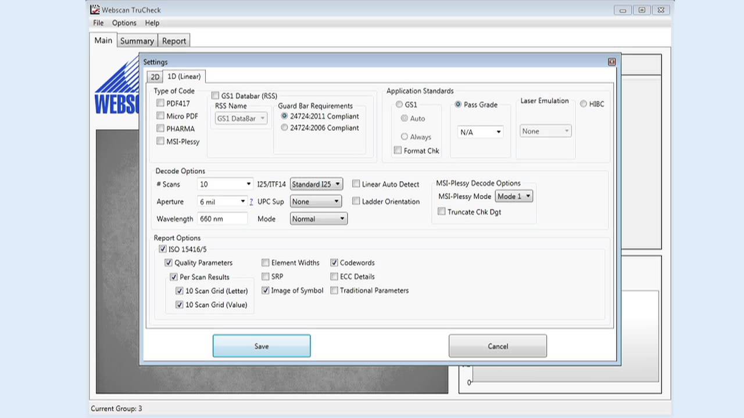Toggle 10 Scan Grid (Letter) checkbox
This screenshot has height=418, width=744.
point(179,291)
